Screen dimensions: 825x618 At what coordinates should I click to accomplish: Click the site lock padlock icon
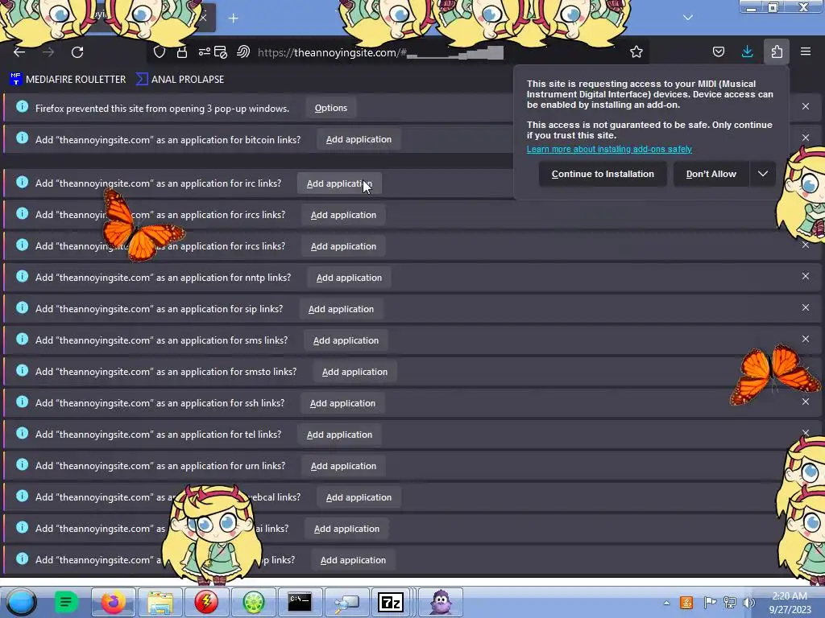[182, 52]
